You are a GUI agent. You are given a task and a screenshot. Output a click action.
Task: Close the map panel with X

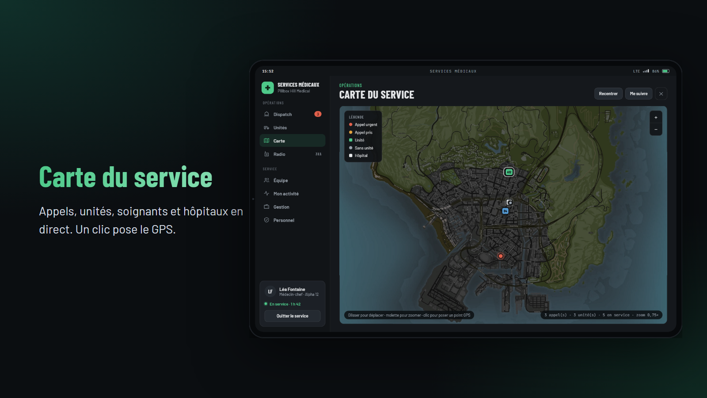pos(661,94)
